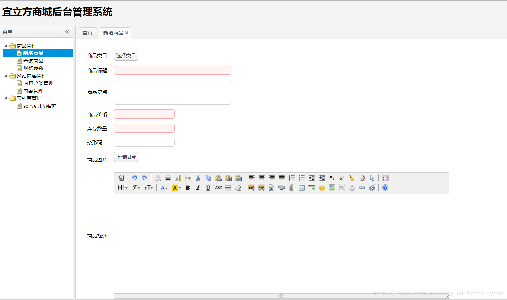Click the 选择类目 button

(x=126, y=55)
